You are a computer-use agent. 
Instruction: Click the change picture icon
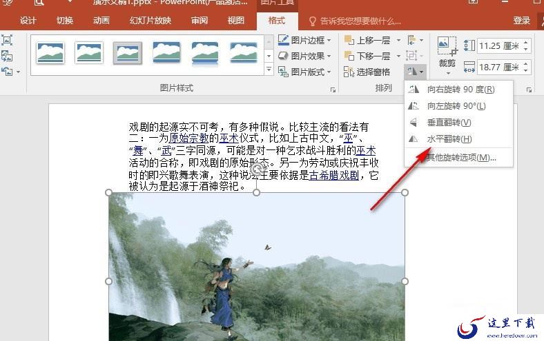pos(7,56)
